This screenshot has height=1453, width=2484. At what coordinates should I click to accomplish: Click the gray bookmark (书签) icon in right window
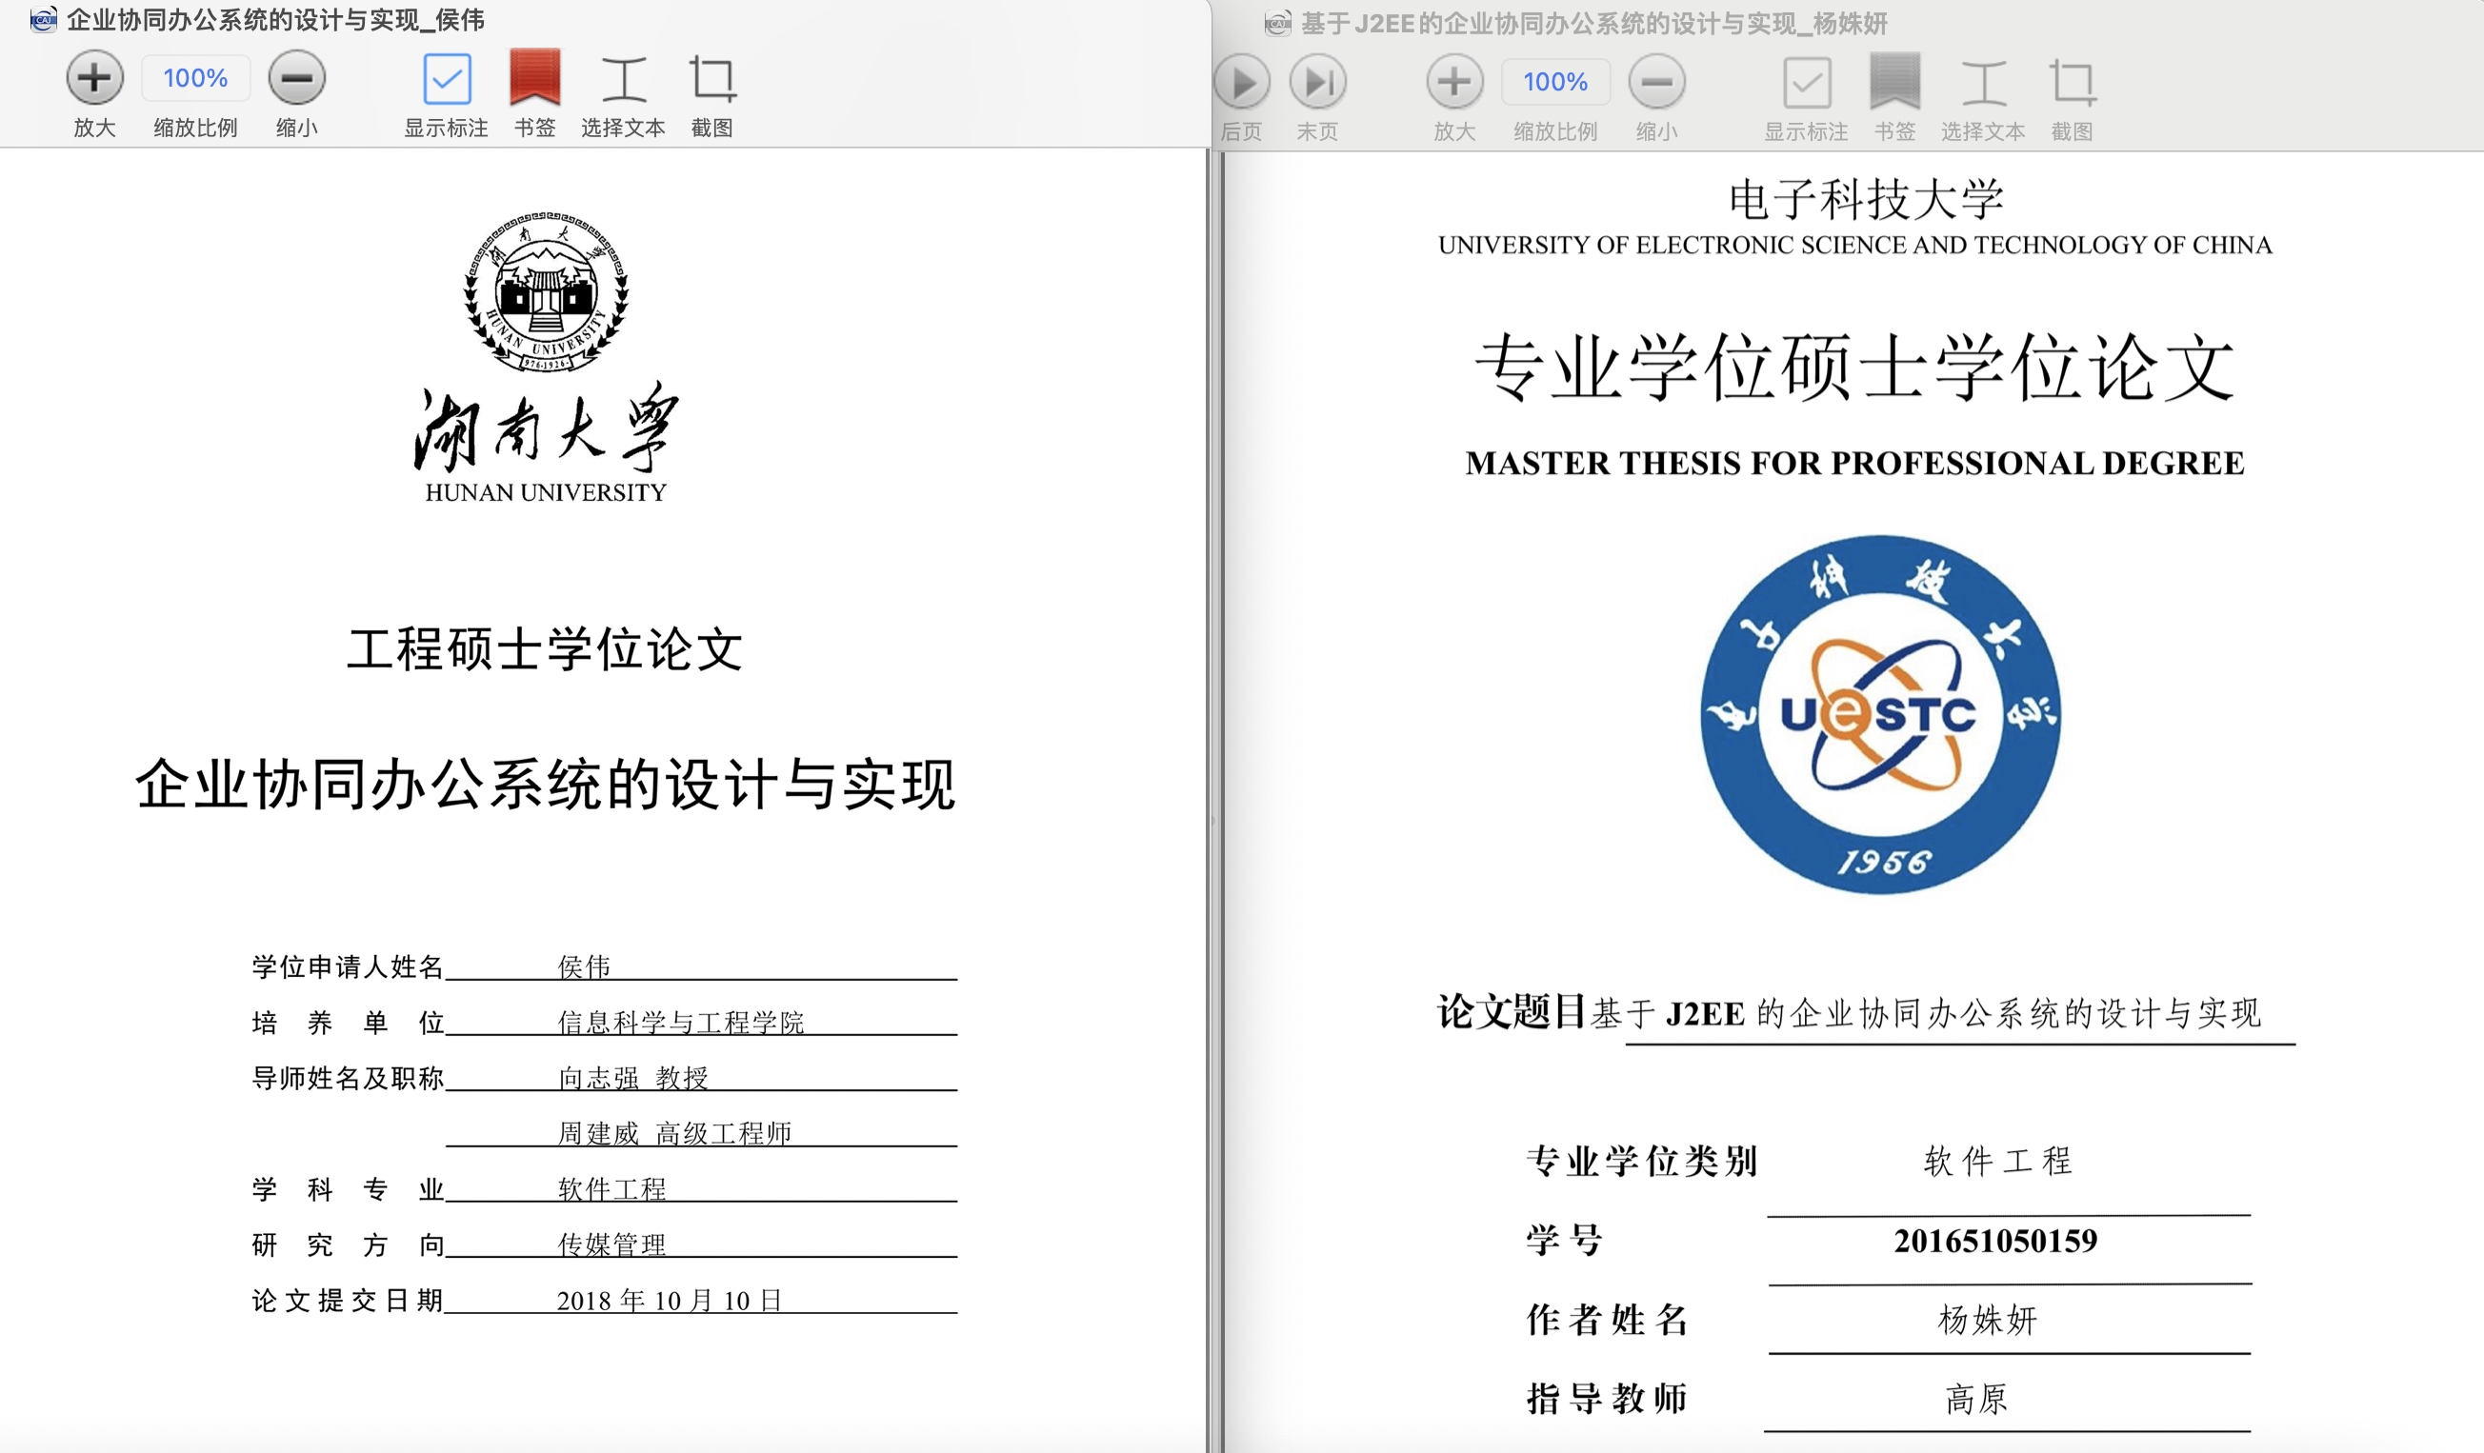point(1894,82)
